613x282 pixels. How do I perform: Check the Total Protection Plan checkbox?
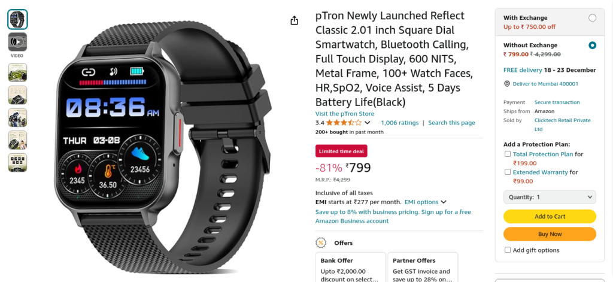pyautogui.click(x=508, y=154)
